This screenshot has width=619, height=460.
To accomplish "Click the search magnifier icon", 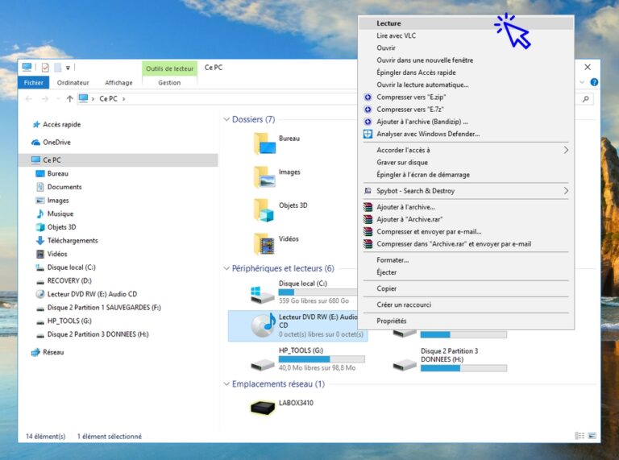I will [586, 98].
